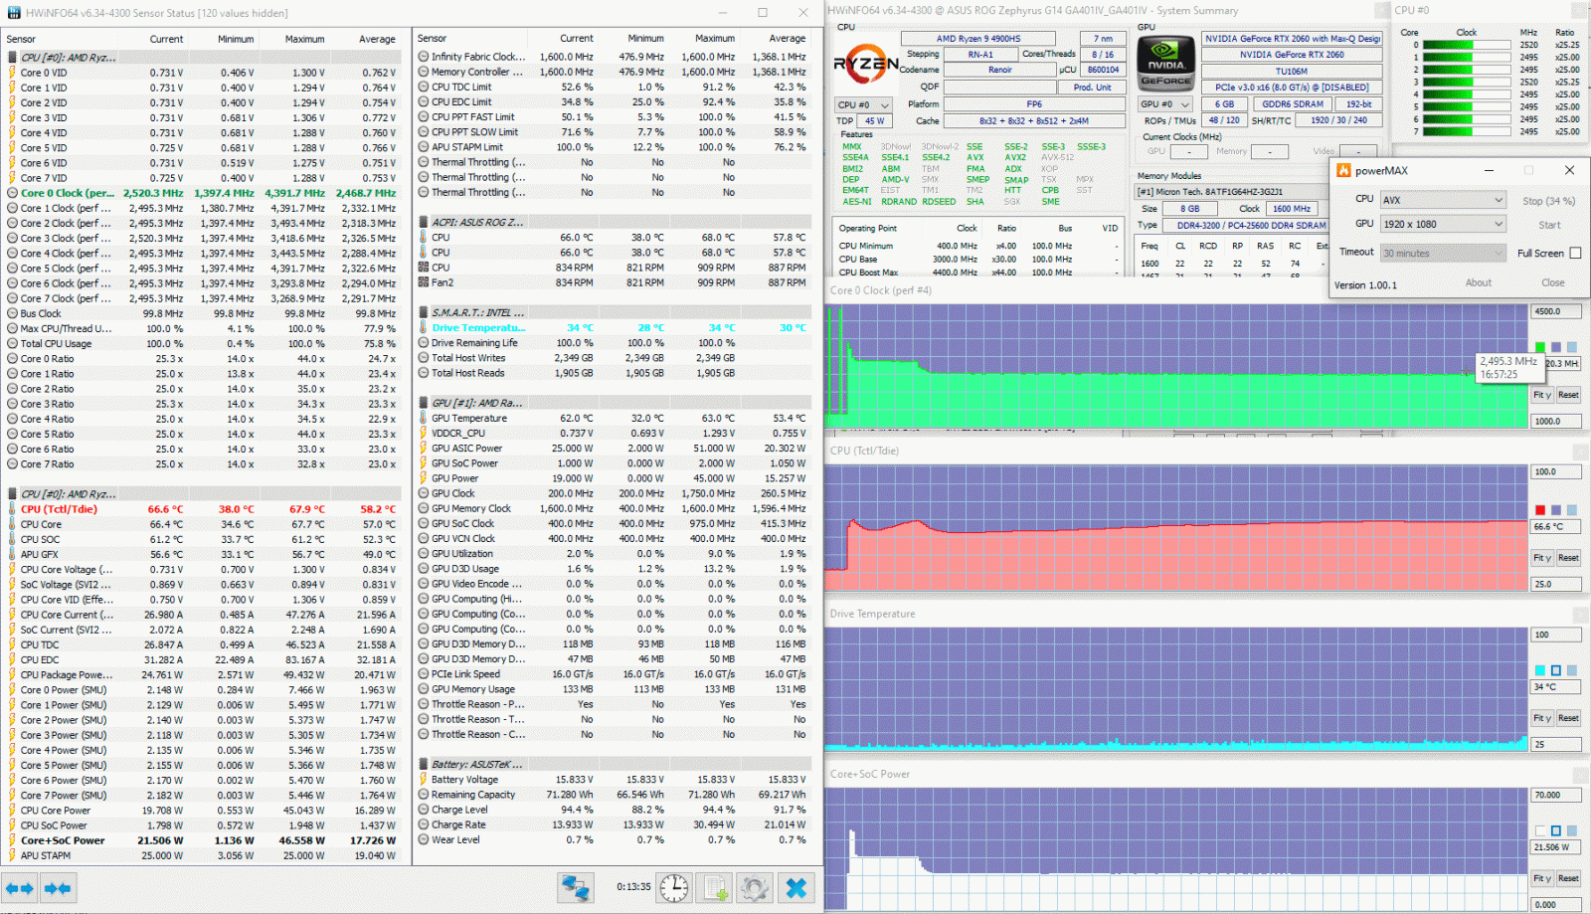
Task: Enable the Full Screen checkbox in powerMAX
Action: [x=1575, y=253]
